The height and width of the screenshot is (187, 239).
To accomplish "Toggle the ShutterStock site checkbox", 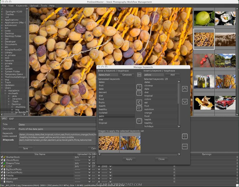I will click(x=2, y=157).
